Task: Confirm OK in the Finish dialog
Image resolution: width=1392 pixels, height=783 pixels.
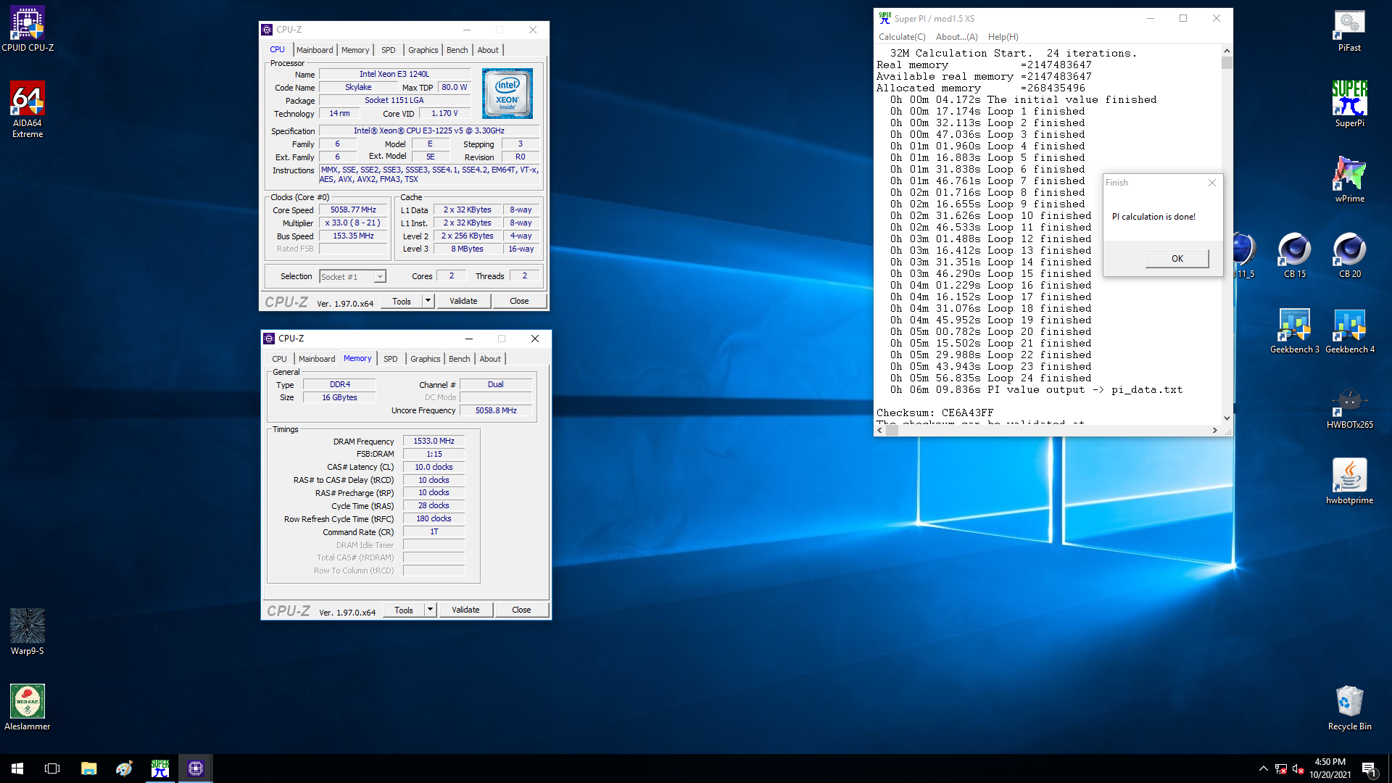Action: pos(1177,258)
